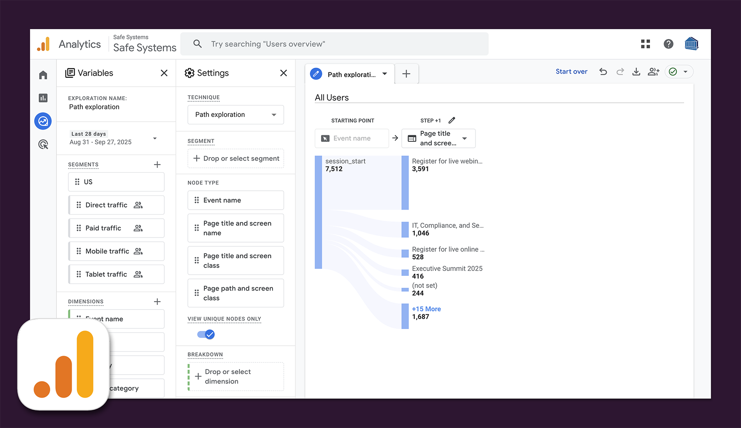
Task: Select the Path exploration tab
Action: pos(350,74)
